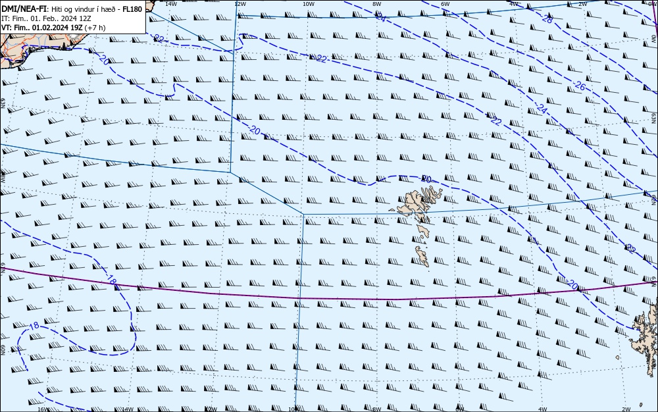Select the IT issue time line '2024 12Z'
Screen dimensions: 658x412
(77, 18)
